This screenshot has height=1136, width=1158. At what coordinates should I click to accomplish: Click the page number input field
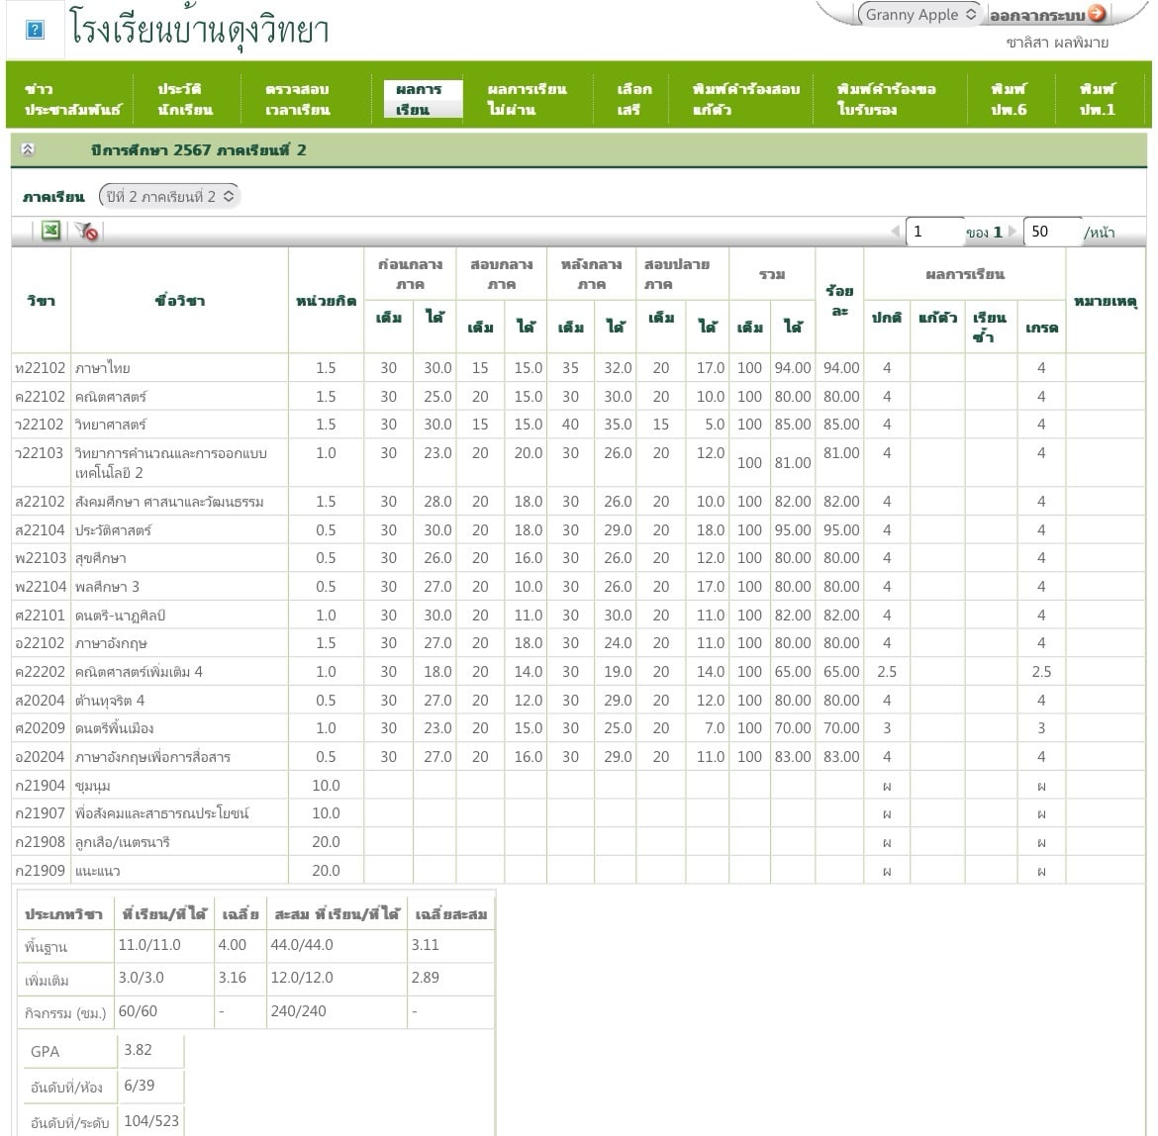[934, 232]
